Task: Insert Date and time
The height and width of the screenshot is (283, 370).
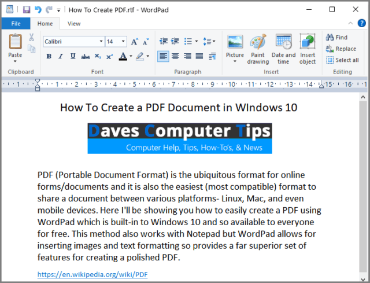Action: pyautogui.click(x=283, y=49)
